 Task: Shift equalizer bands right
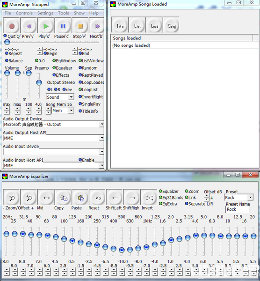coord(132,197)
